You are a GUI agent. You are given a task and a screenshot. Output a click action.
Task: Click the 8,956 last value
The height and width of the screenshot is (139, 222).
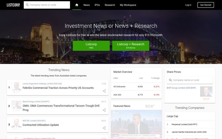coord(140,86)
